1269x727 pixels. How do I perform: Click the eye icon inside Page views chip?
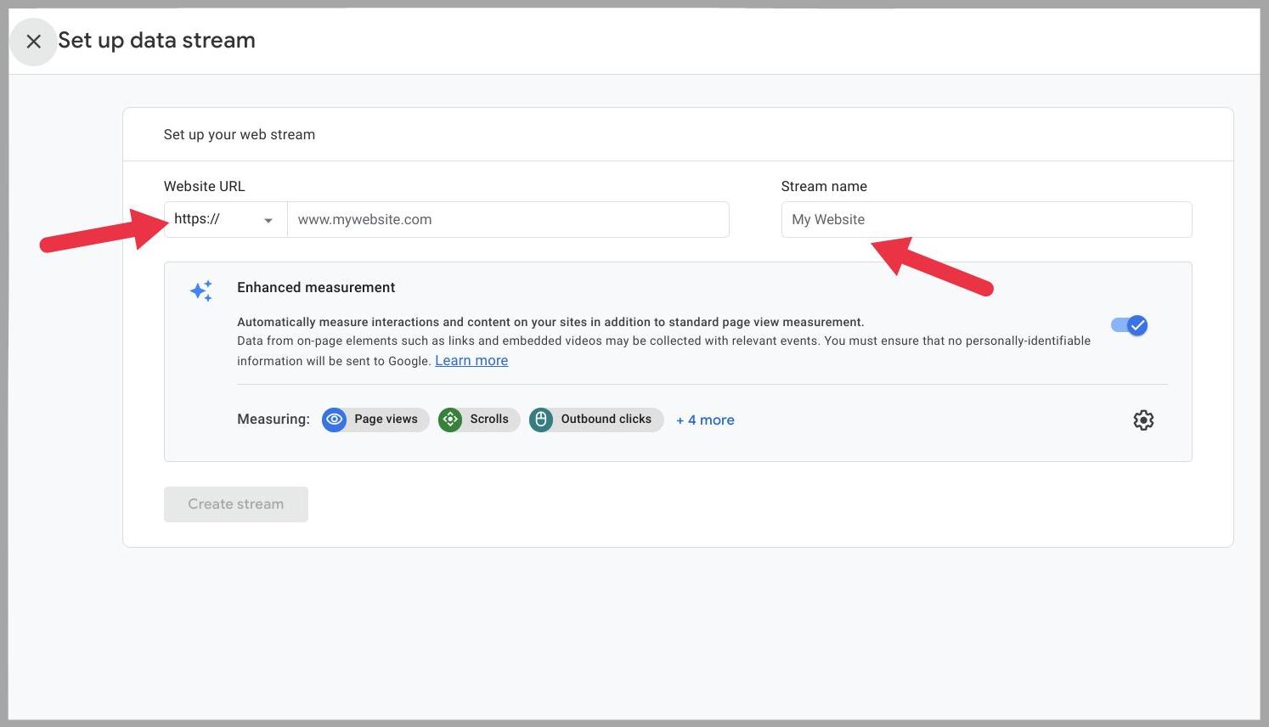(334, 419)
